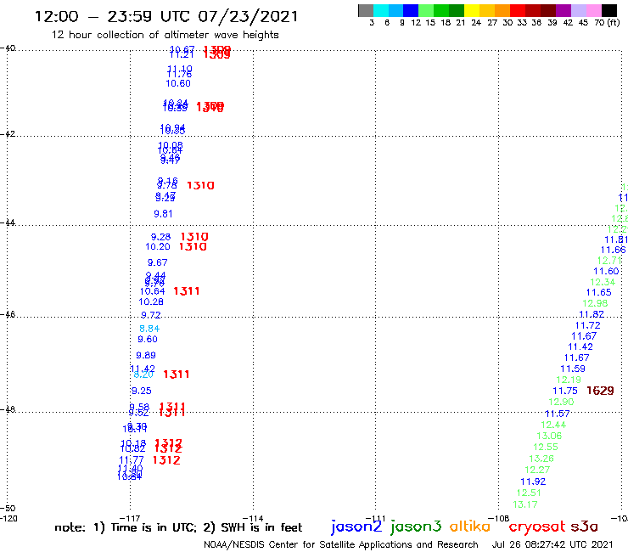The height and width of the screenshot is (552, 628).
Task: Click wave height value "12.34"
Action: [603, 282]
